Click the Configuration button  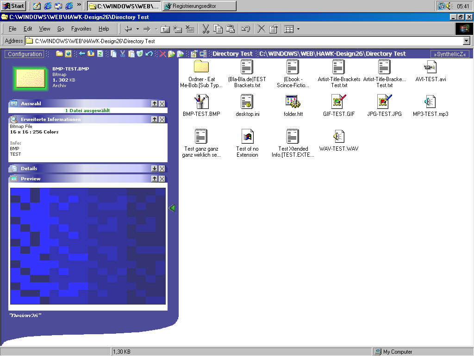25,54
